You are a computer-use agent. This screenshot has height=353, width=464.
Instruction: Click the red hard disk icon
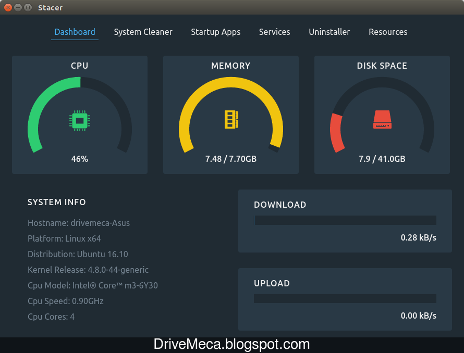(382, 119)
